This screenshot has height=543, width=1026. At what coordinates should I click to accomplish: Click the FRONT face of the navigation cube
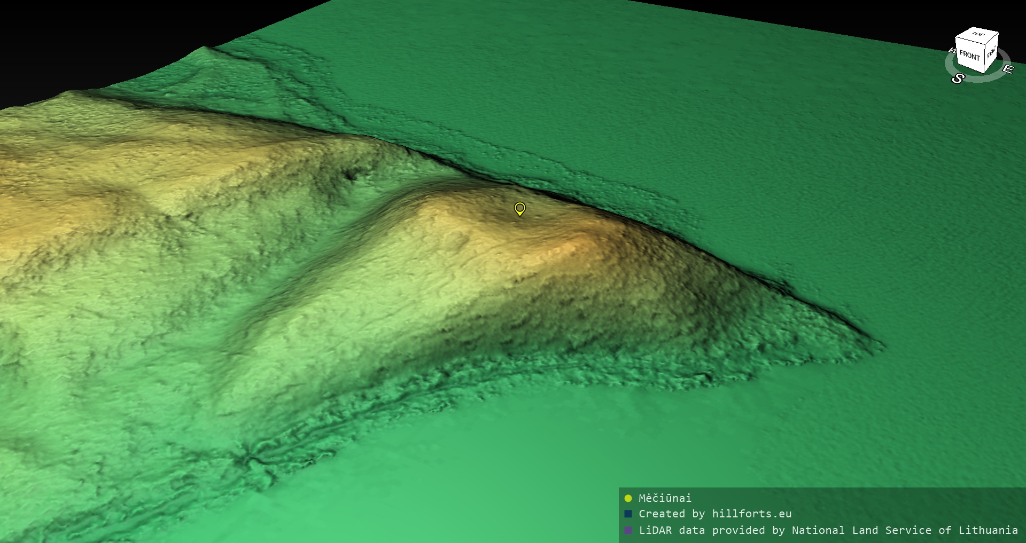(969, 56)
